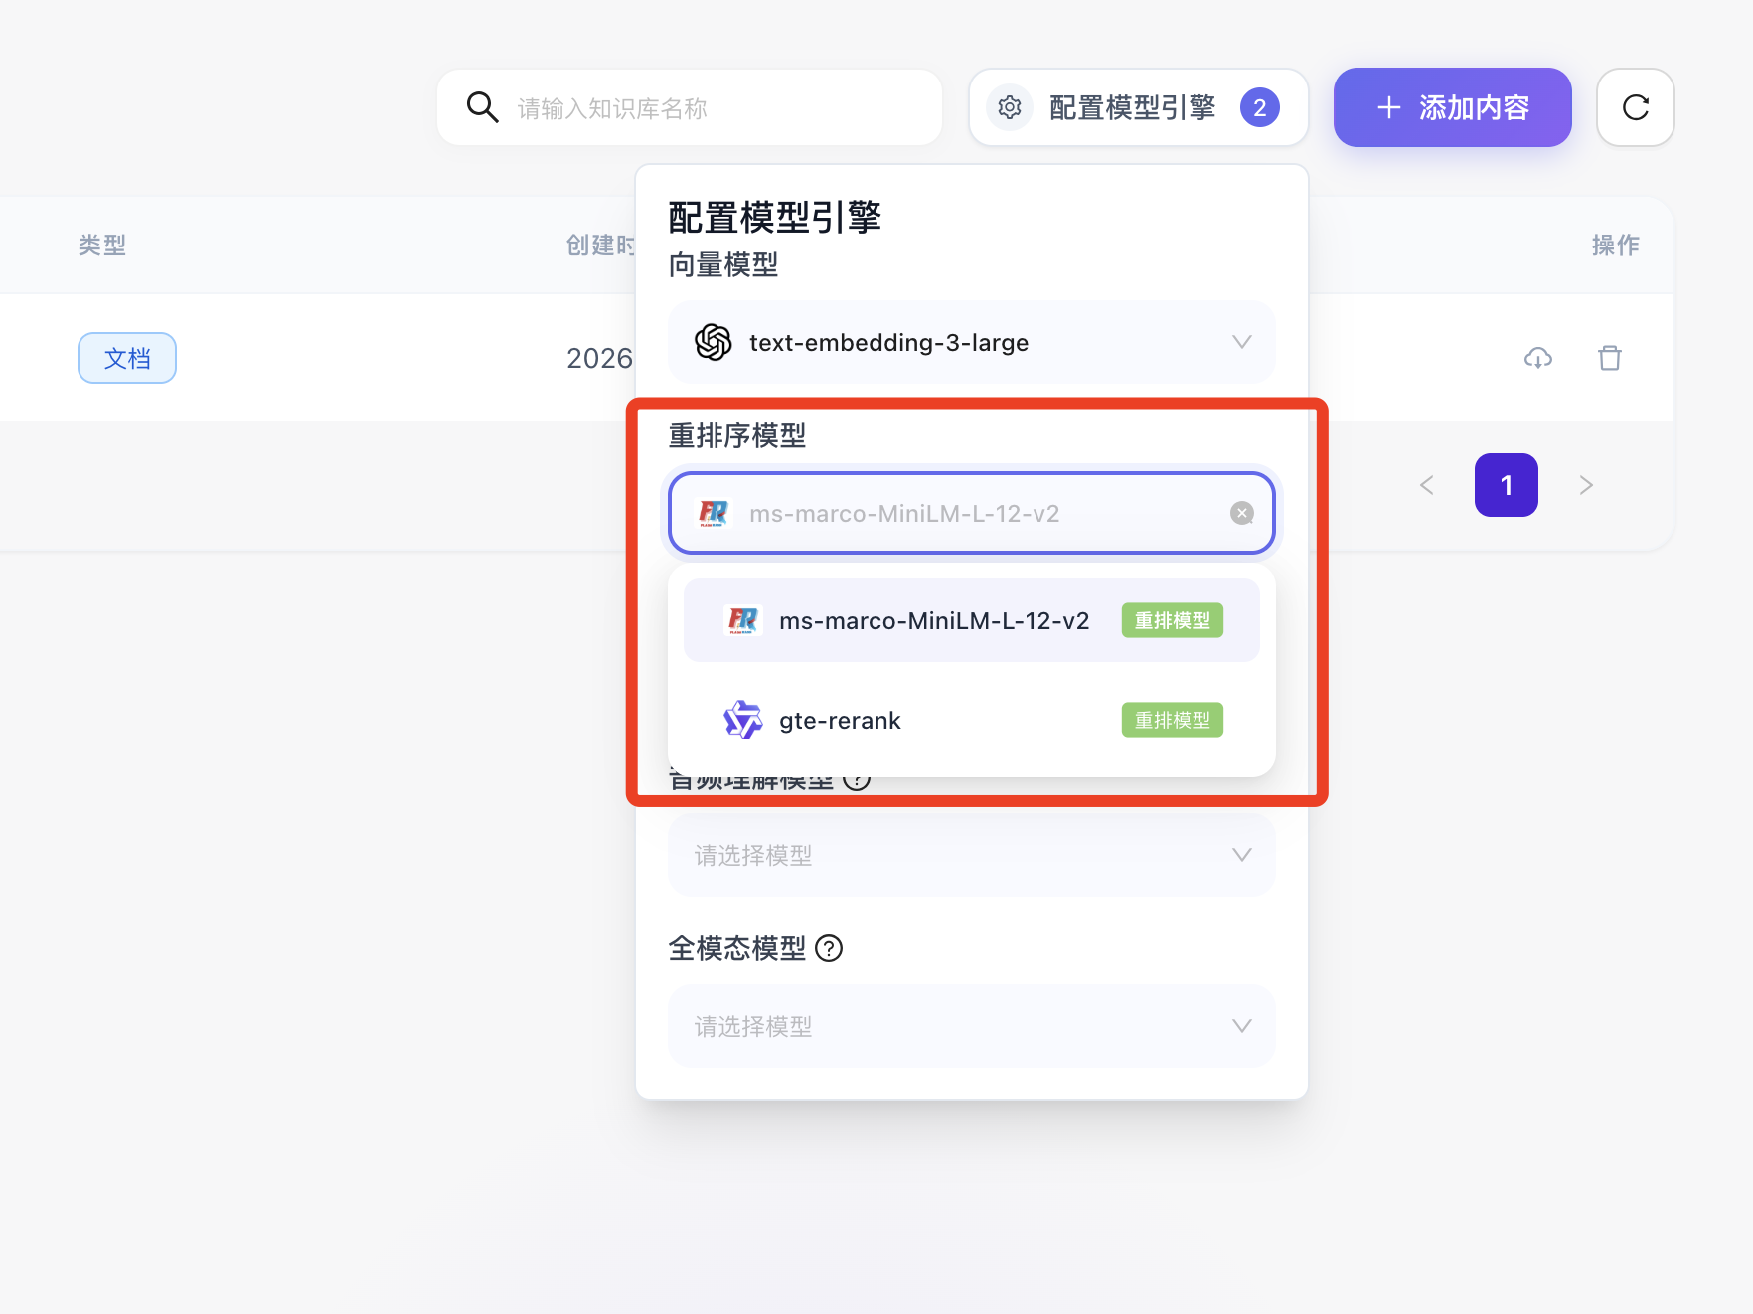Go to the next page arrow
The height and width of the screenshot is (1314, 1753).
pyautogui.click(x=1586, y=485)
